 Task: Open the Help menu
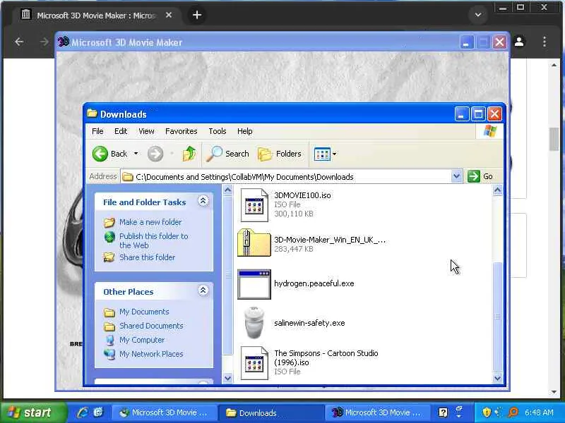click(244, 131)
